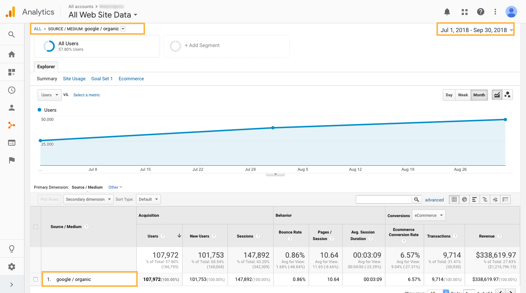Click the ALL breadcrumb link
The width and height of the screenshot is (526, 293).
(x=38, y=29)
